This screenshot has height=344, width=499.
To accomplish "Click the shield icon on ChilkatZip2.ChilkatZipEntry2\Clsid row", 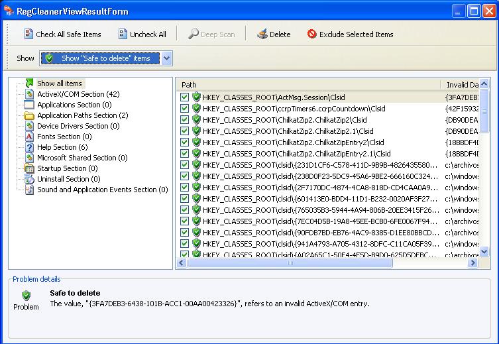I will pyautogui.click(x=196, y=143).
